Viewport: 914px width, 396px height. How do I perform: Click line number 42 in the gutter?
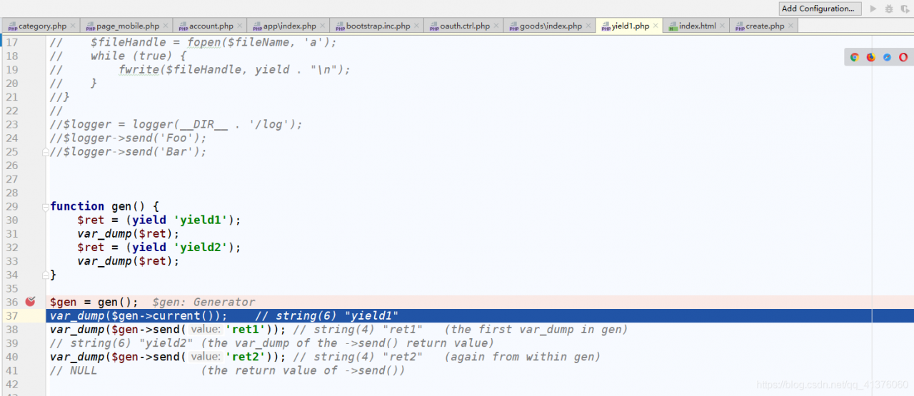point(11,384)
